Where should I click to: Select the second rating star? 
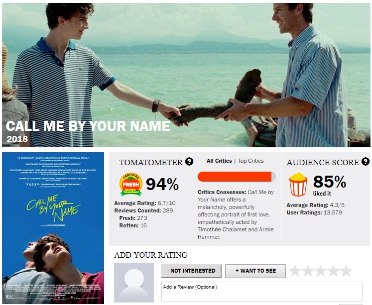pos(308,271)
